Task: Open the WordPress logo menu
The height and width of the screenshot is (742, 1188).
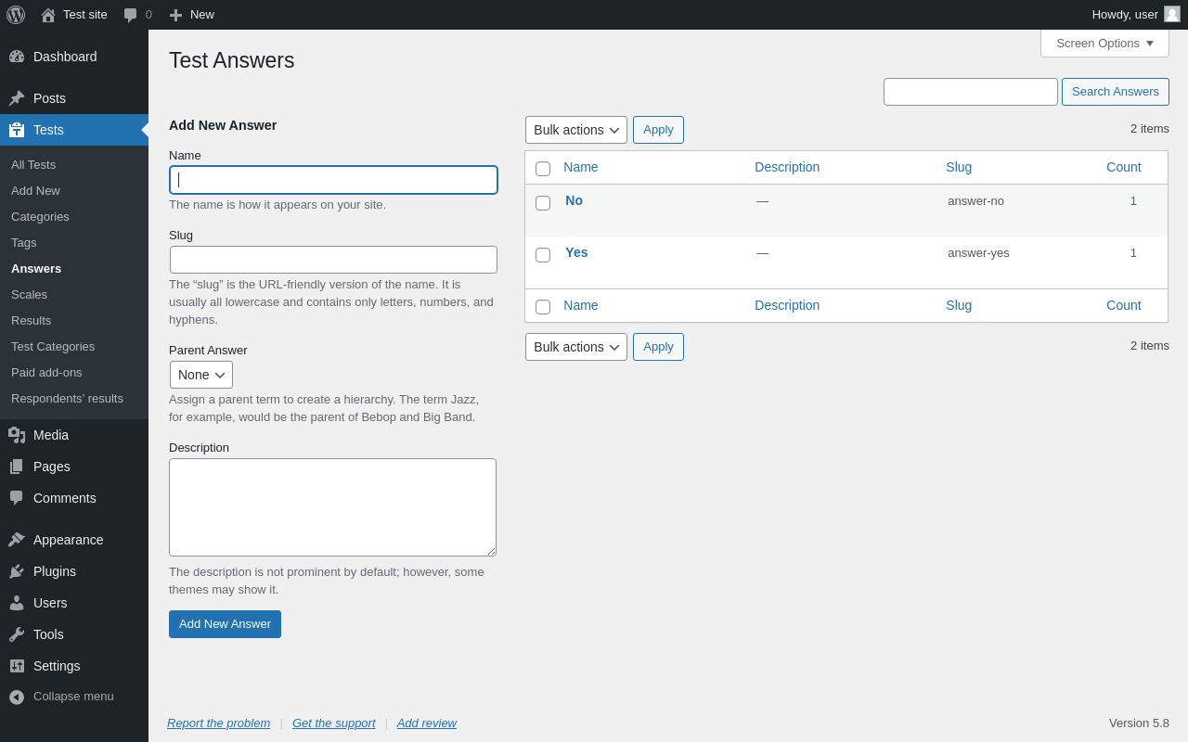Action: pos(16,15)
